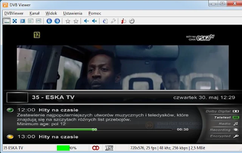The image size is (242, 153).
Task: Open the Widok menu
Action: point(51,13)
